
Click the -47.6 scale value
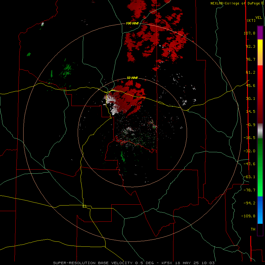[x=249, y=164]
